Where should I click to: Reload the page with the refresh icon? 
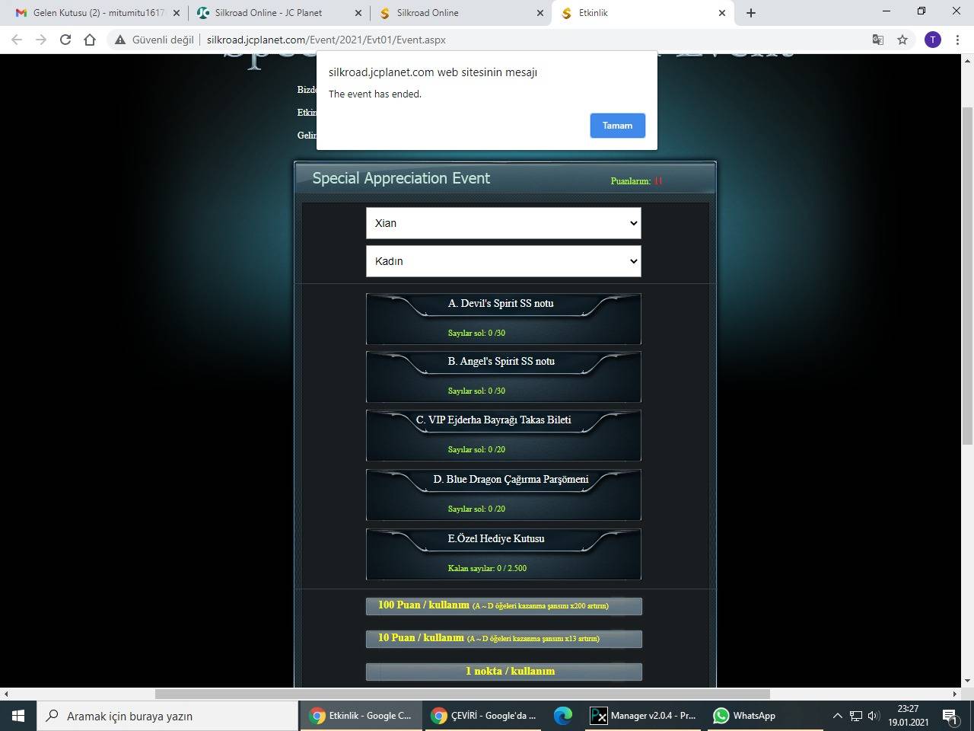65,40
